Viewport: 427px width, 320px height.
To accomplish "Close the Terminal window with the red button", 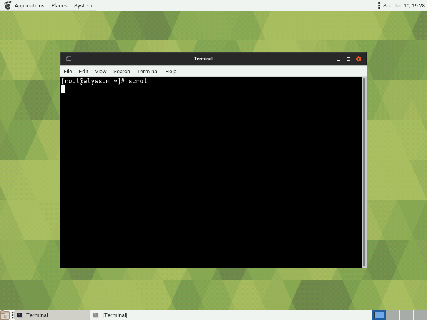I will pos(359,59).
